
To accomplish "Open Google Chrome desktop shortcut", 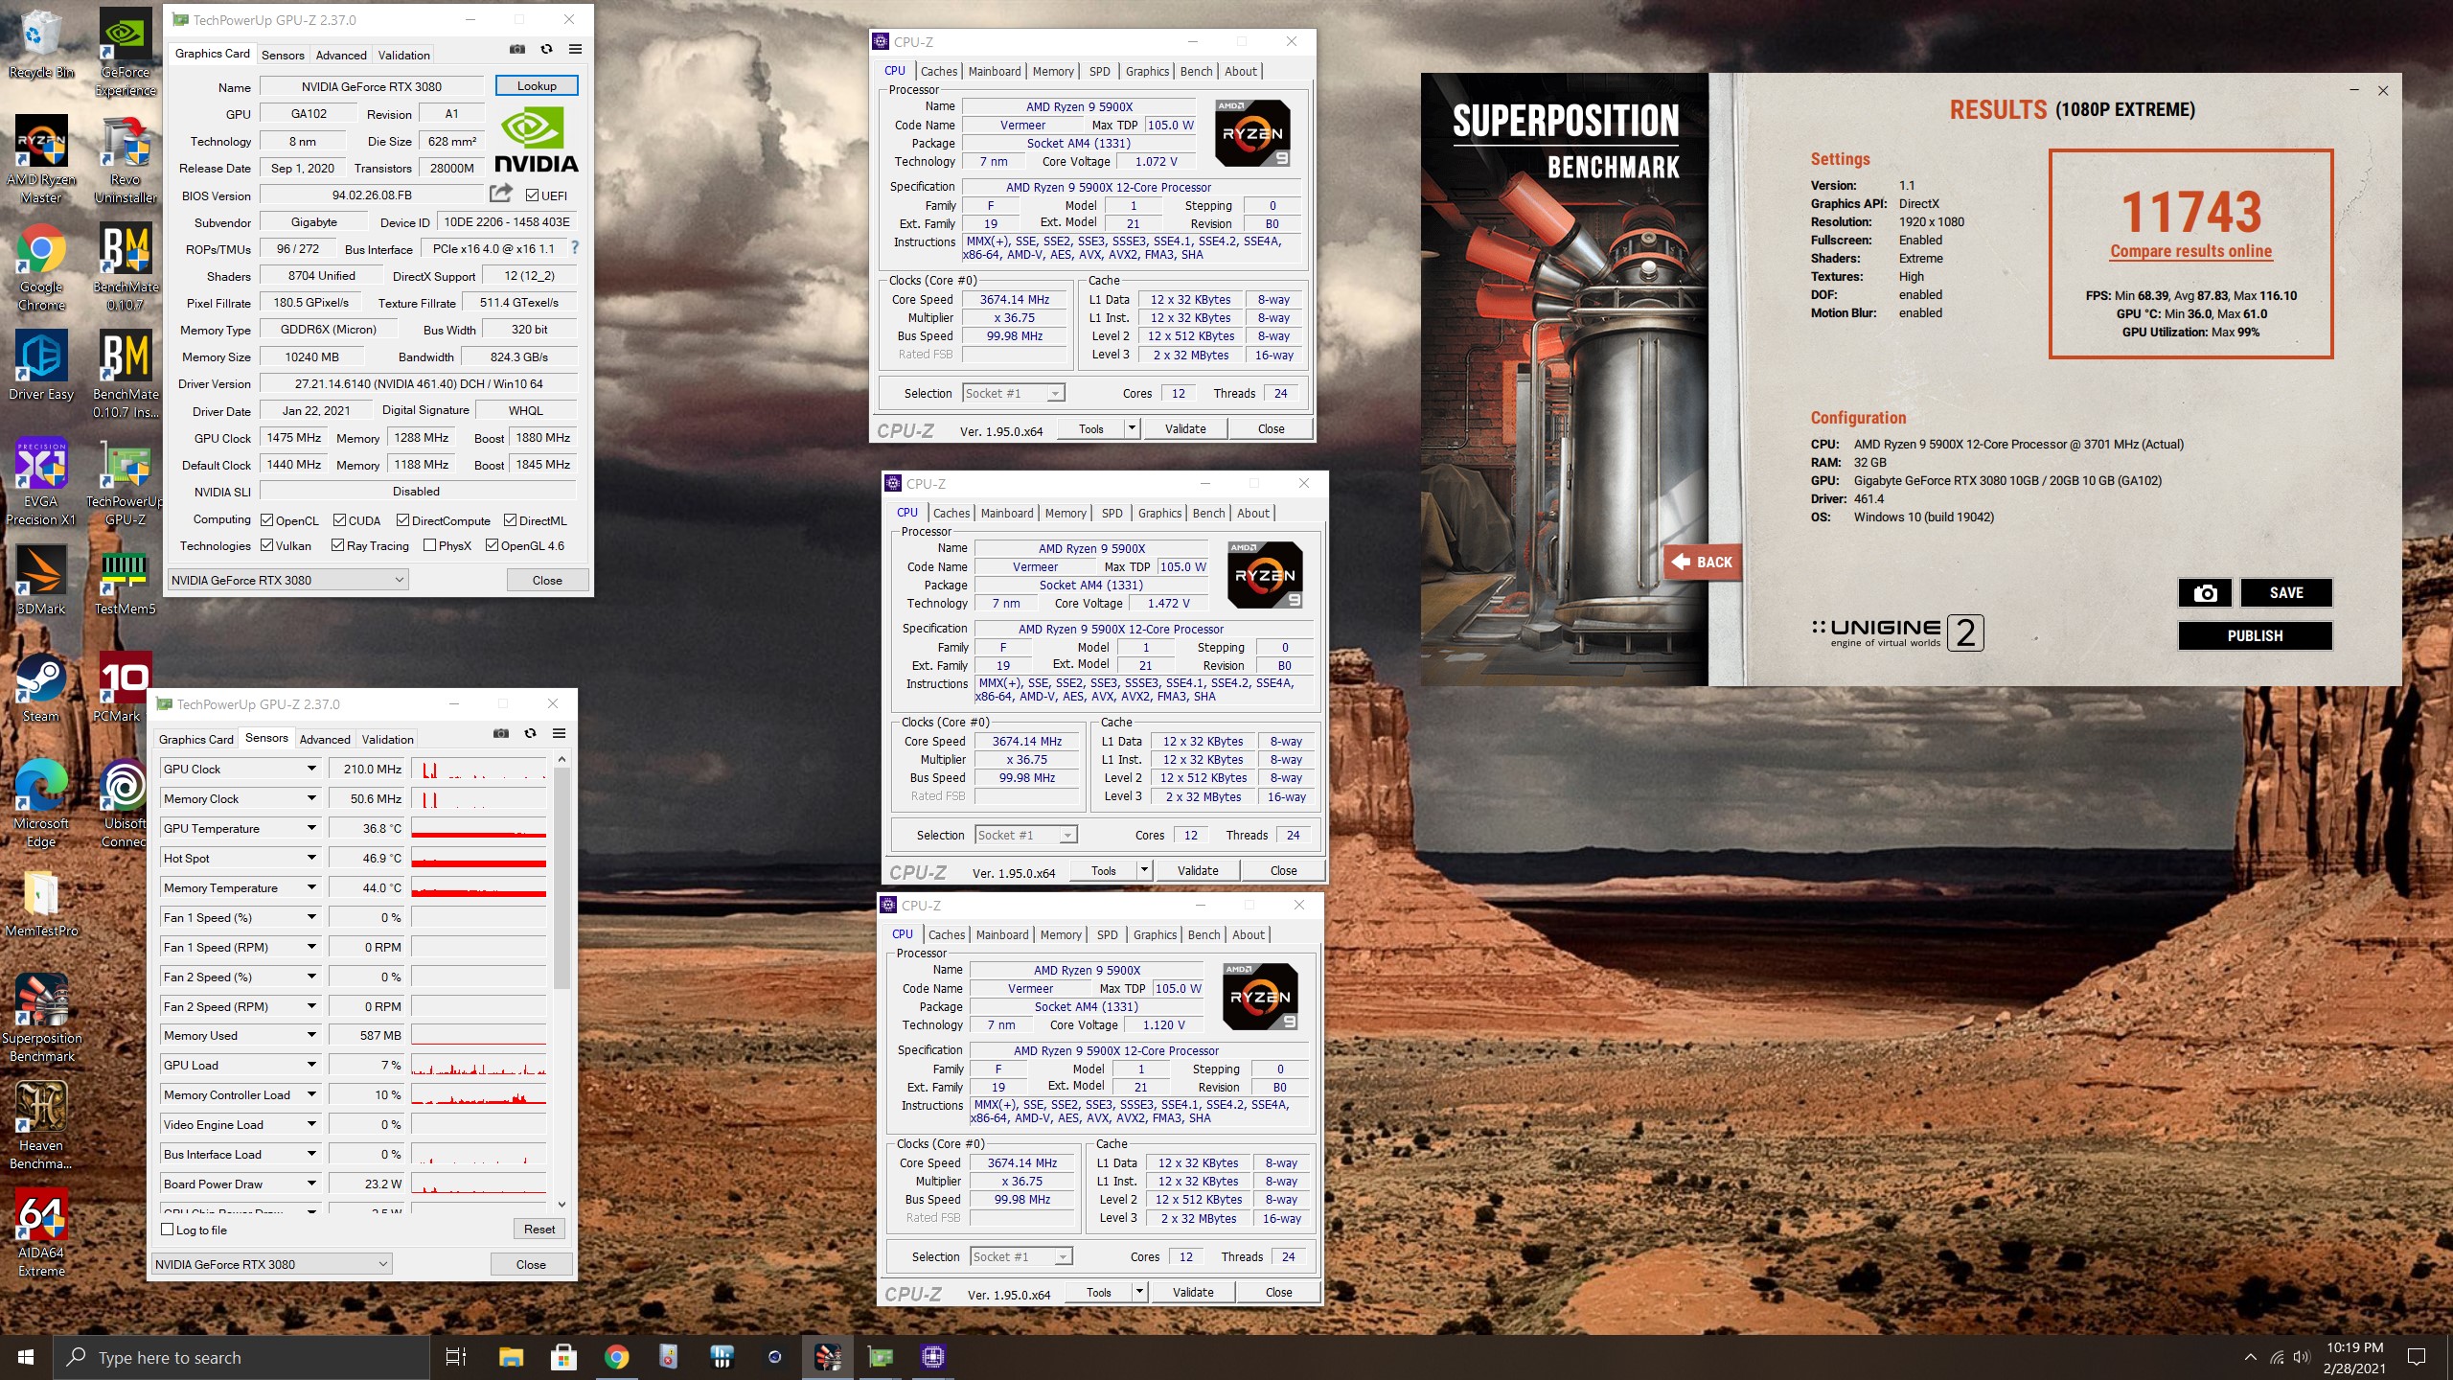I will coord(41,267).
